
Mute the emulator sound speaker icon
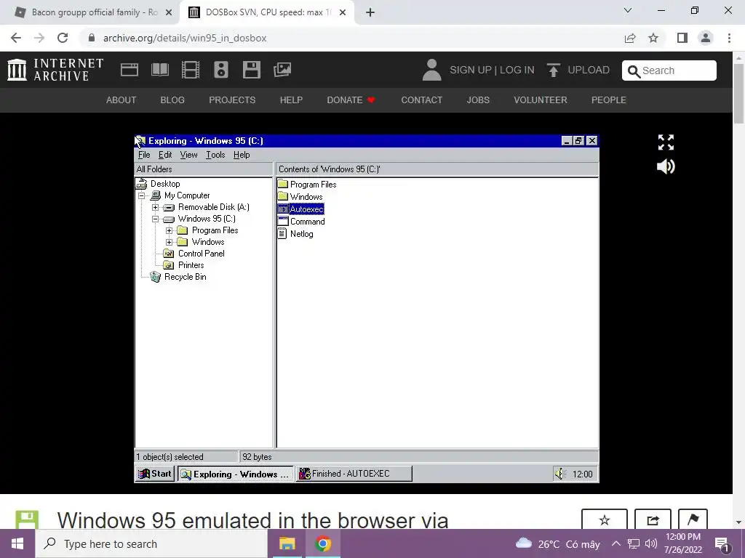[x=666, y=166]
